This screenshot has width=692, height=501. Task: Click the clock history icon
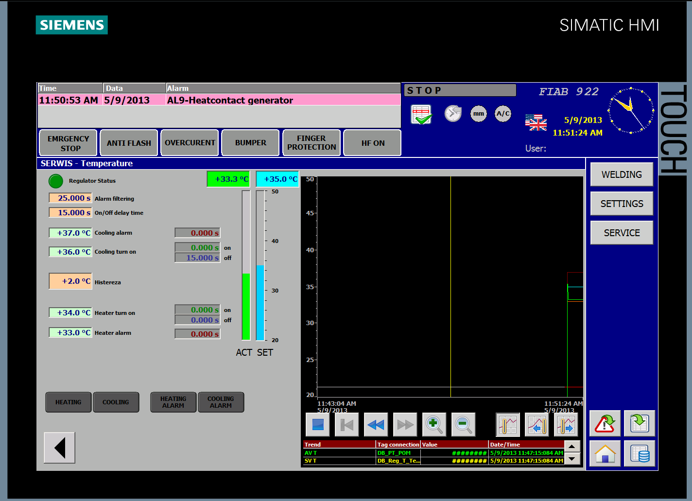tap(453, 114)
